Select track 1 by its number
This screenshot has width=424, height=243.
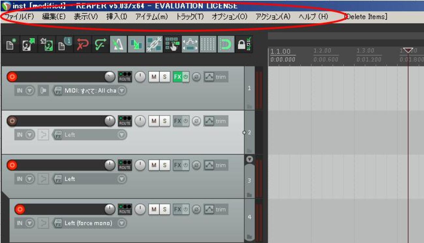click(x=250, y=88)
